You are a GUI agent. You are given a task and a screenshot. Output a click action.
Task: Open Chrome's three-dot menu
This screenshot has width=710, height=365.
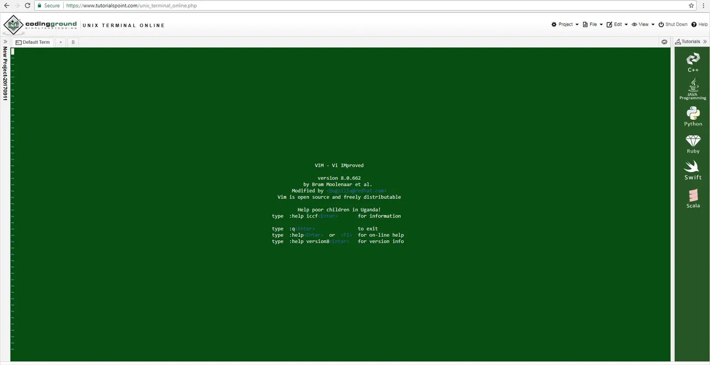tap(702, 6)
